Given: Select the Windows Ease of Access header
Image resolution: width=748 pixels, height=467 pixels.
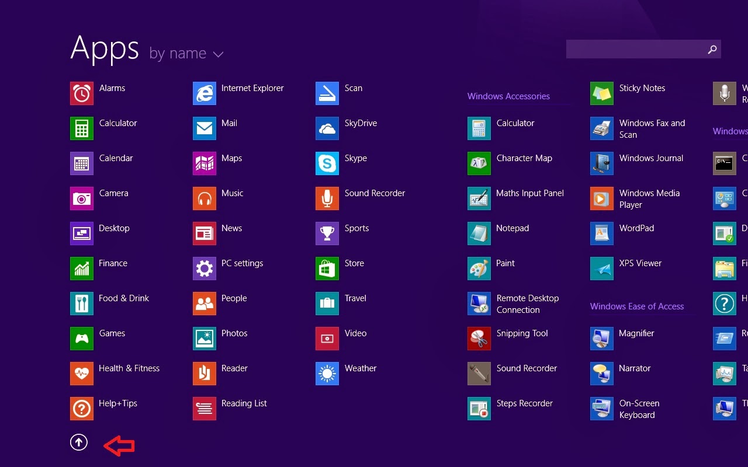Looking at the screenshot, I should 637,306.
